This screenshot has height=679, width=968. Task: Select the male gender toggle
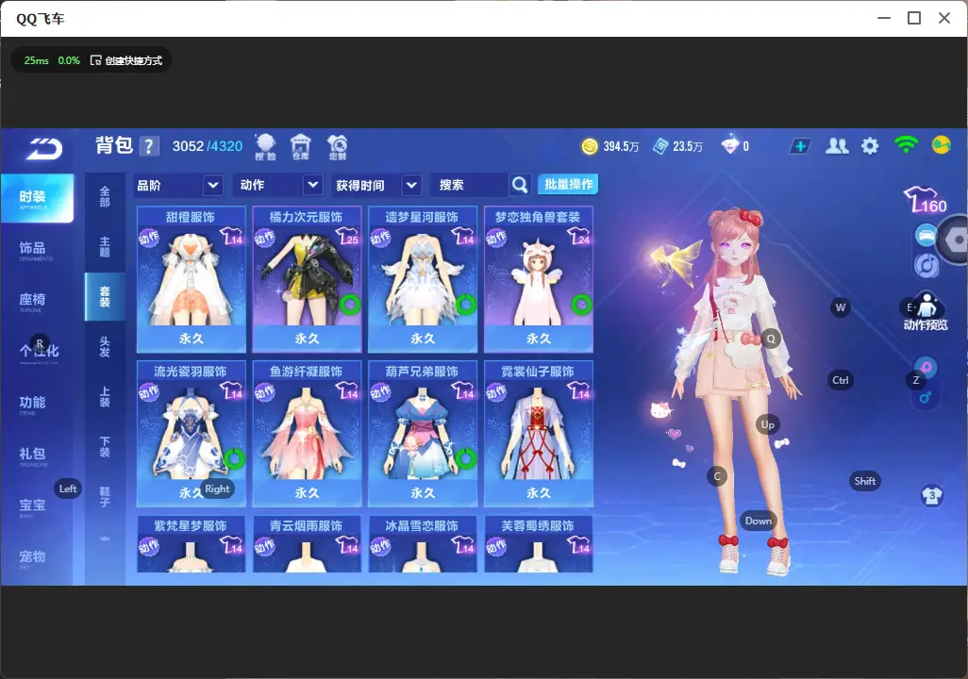tap(925, 397)
